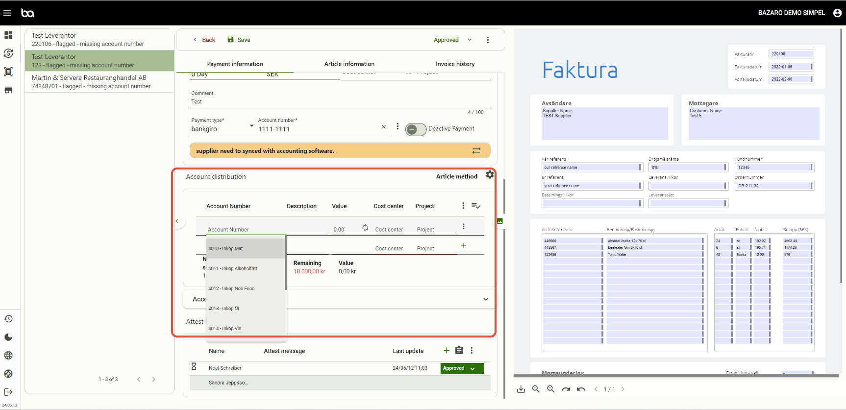Click the logout icon in the sidebar
The width and height of the screenshot is (846, 410).
8,392
